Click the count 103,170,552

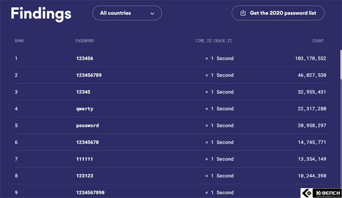310,58
